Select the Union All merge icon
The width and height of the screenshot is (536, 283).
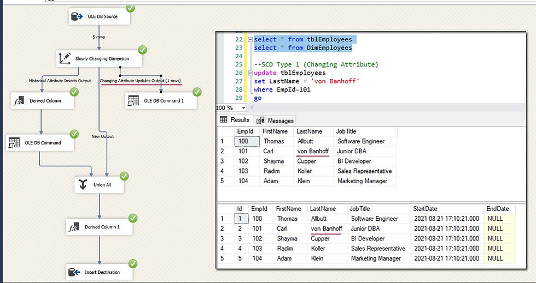point(83,185)
